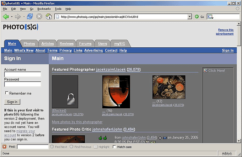The height and width of the screenshot is (157, 242).
Task: Open Featured Photographer jacekzaim/Jacek heading link
Action: pyautogui.click(x=111, y=70)
